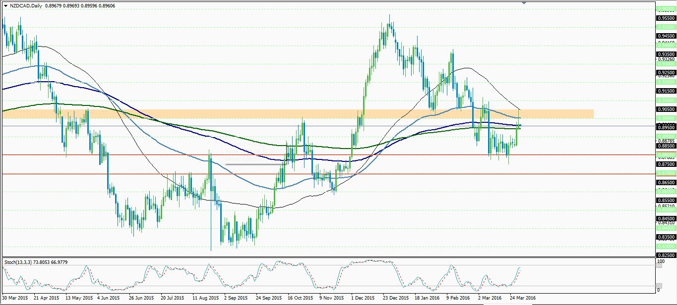This screenshot has height=305, width=677.
Task: Click the 0.84500 price axis label
Action: [x=666, y=219]
